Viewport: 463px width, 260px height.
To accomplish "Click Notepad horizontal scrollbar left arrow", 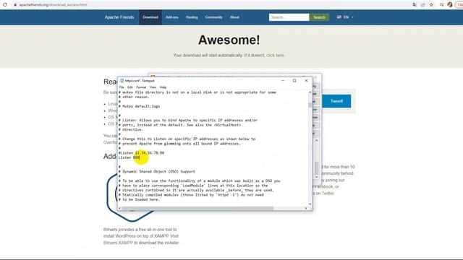I will 119,208.
